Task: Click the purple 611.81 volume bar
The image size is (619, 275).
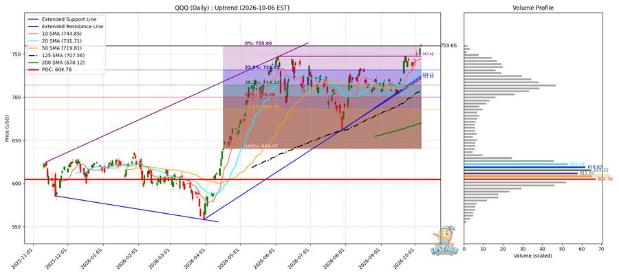Action: (521, 173)
